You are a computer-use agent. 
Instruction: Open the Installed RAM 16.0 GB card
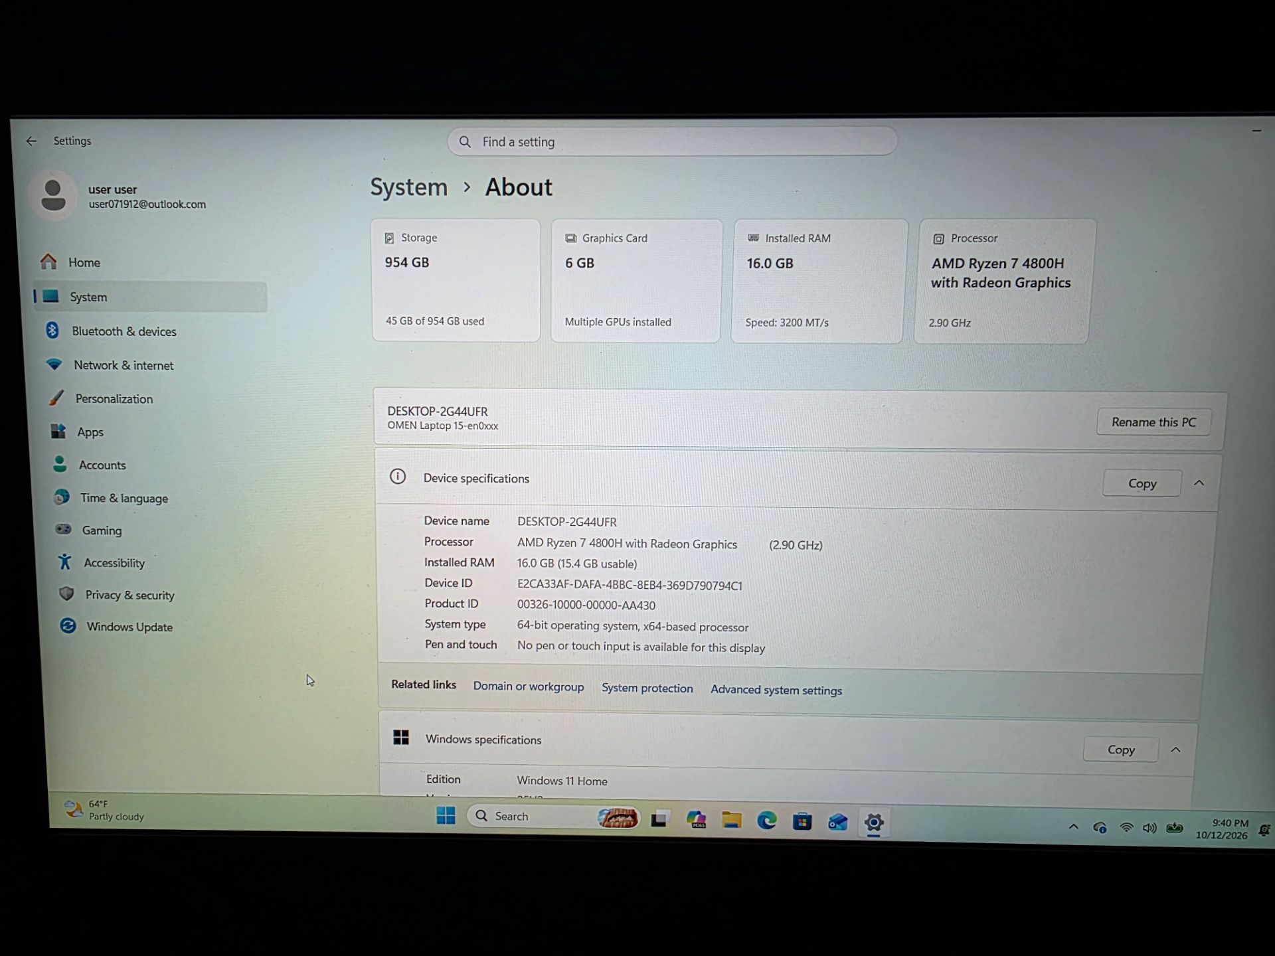click(818, 281)
